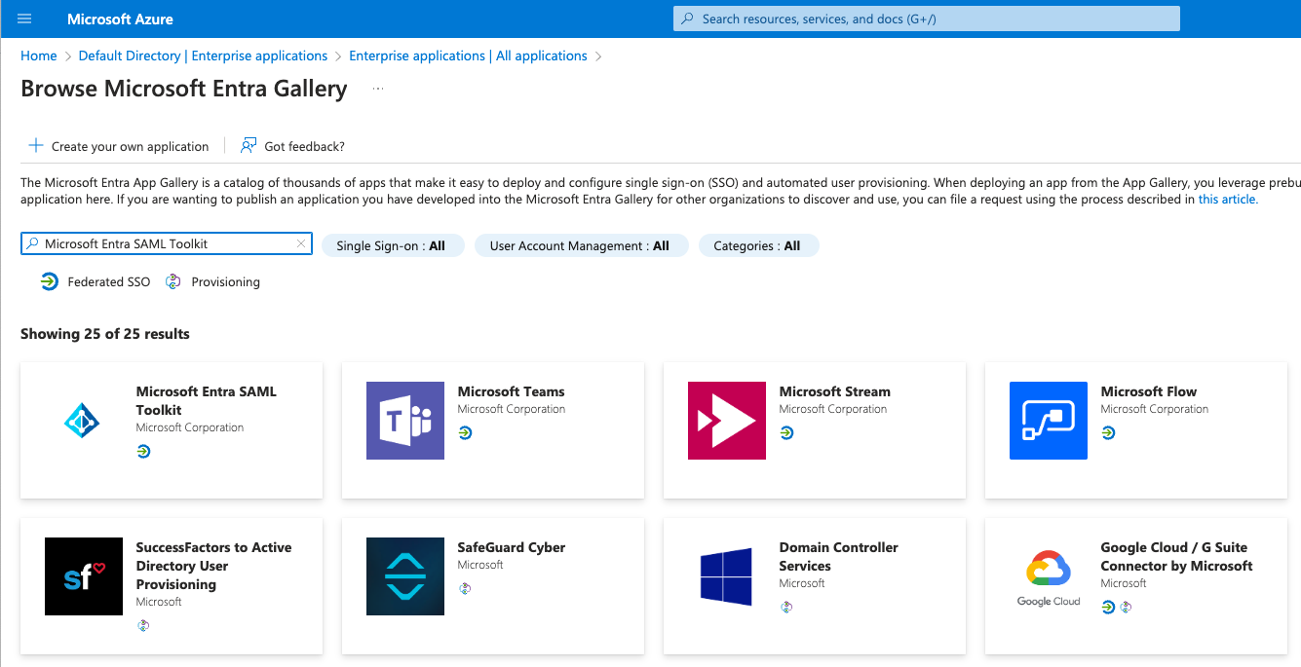Open the more options ellipsis beside title

378,89
